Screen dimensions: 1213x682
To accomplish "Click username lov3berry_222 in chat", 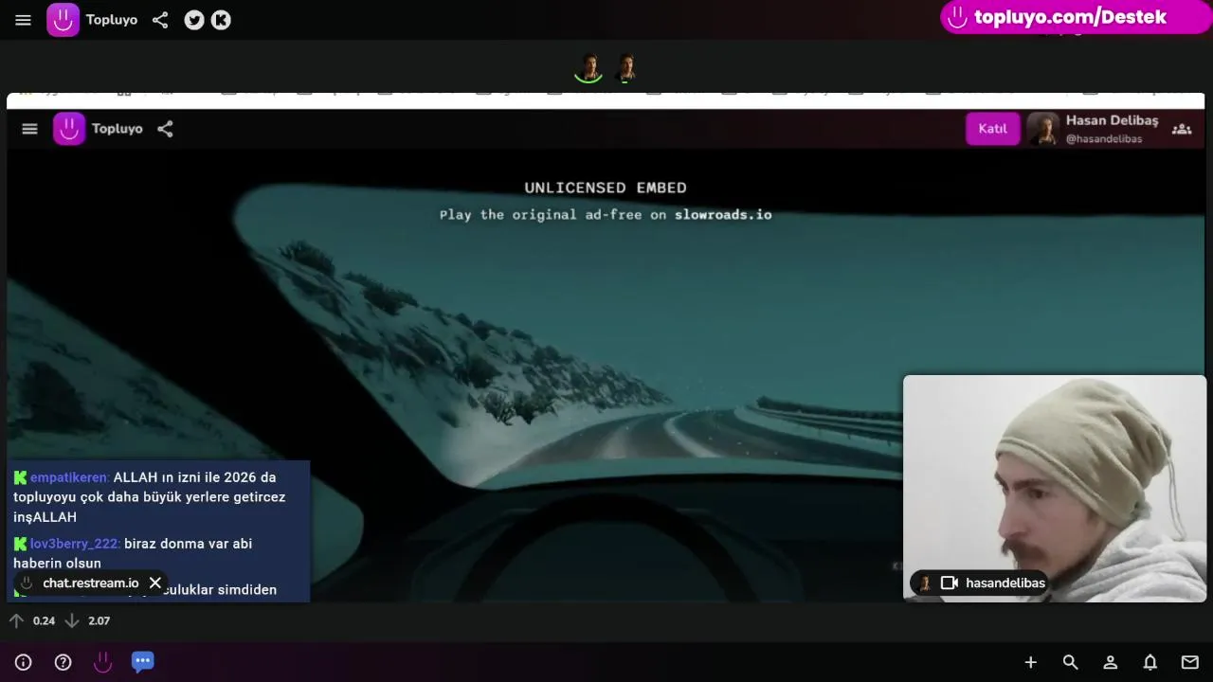I will pyautogui.click(x=75, y=544).
